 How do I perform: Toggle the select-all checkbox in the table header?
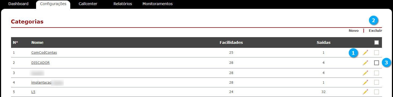click(x=377, y=42)
